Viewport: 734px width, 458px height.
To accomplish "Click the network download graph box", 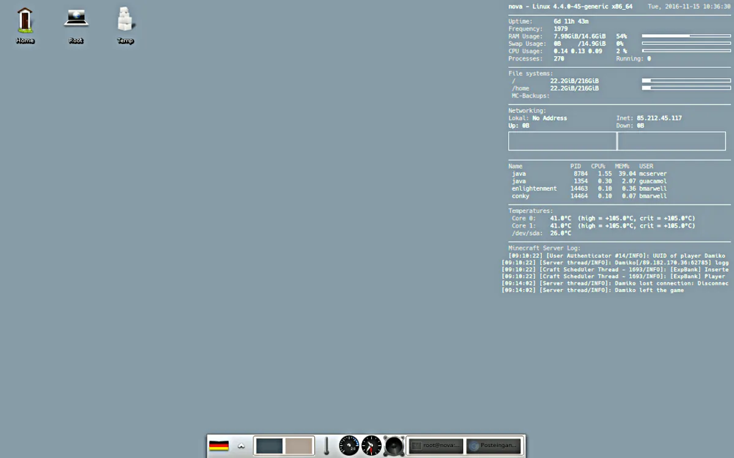I will (672, 141).
